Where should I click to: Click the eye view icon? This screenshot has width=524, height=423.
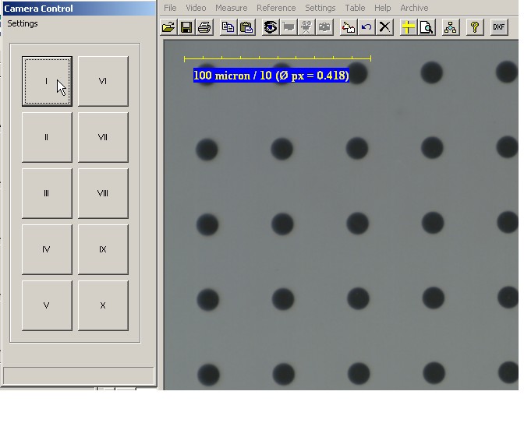click(x=271, y=27)
